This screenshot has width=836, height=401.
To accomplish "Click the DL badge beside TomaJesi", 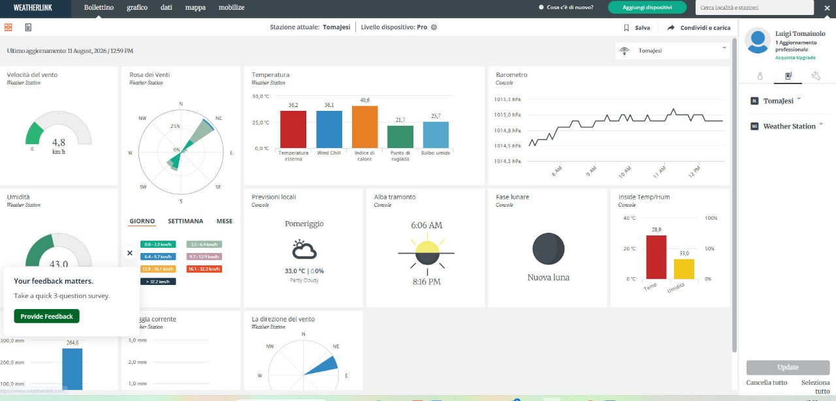I will point(754,101).
